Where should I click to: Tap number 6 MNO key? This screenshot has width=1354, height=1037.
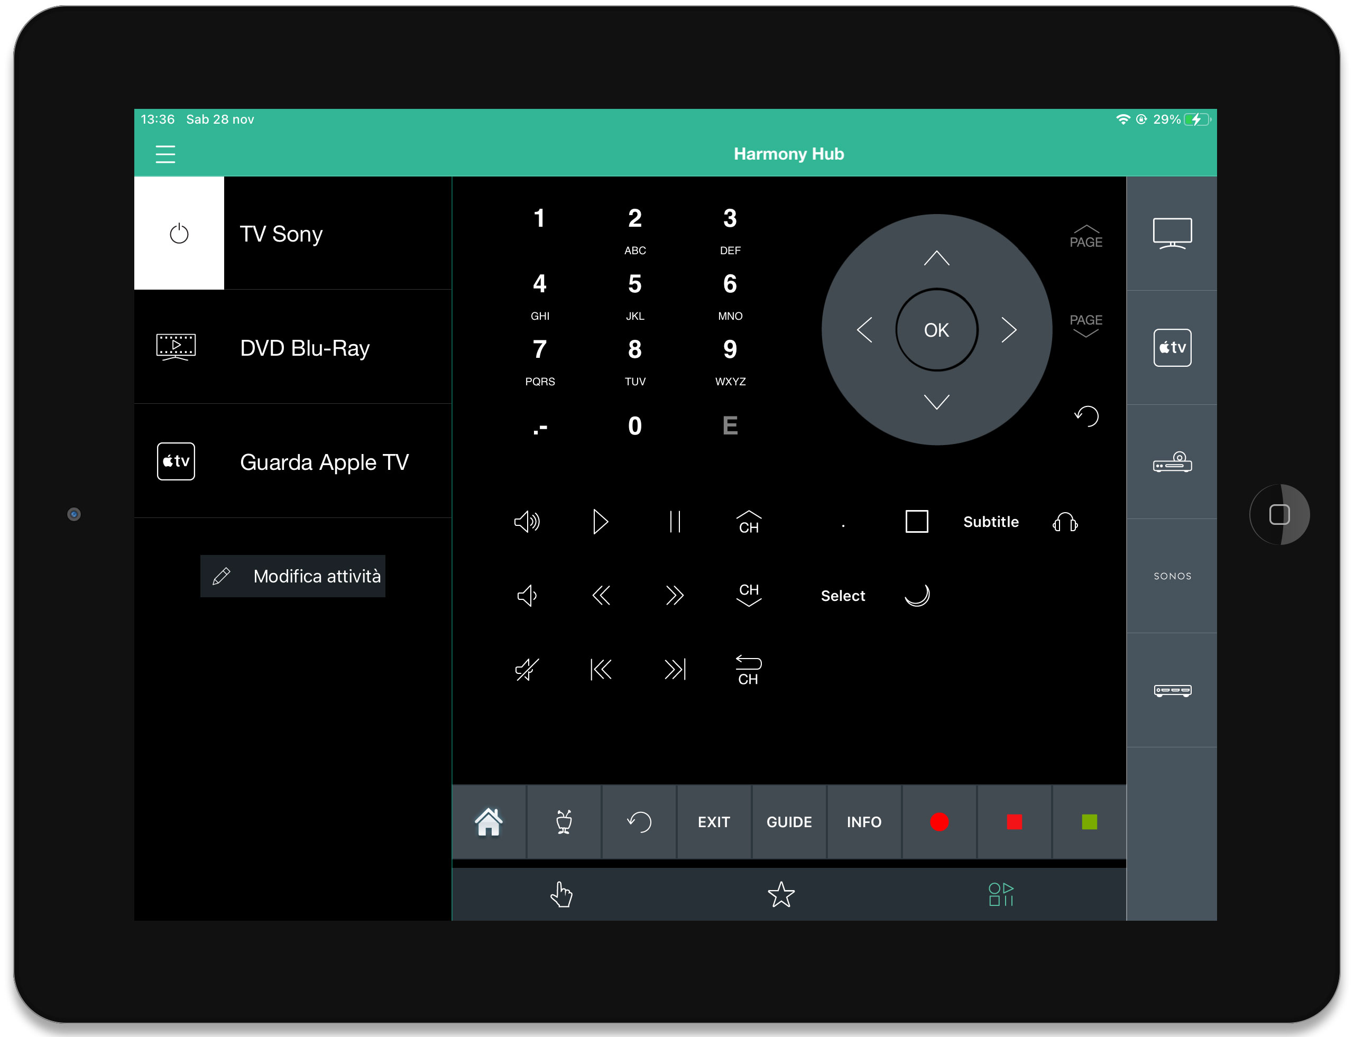[x=730, y=297]
